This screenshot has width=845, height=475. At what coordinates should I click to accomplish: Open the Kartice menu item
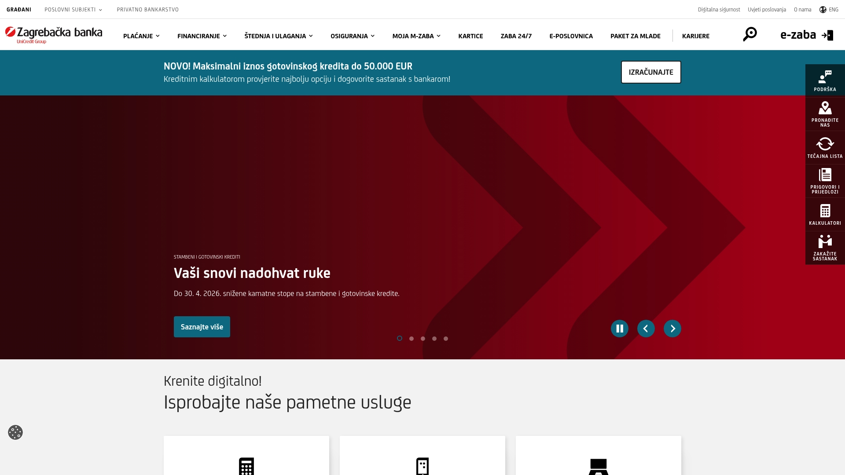(470, 36)
